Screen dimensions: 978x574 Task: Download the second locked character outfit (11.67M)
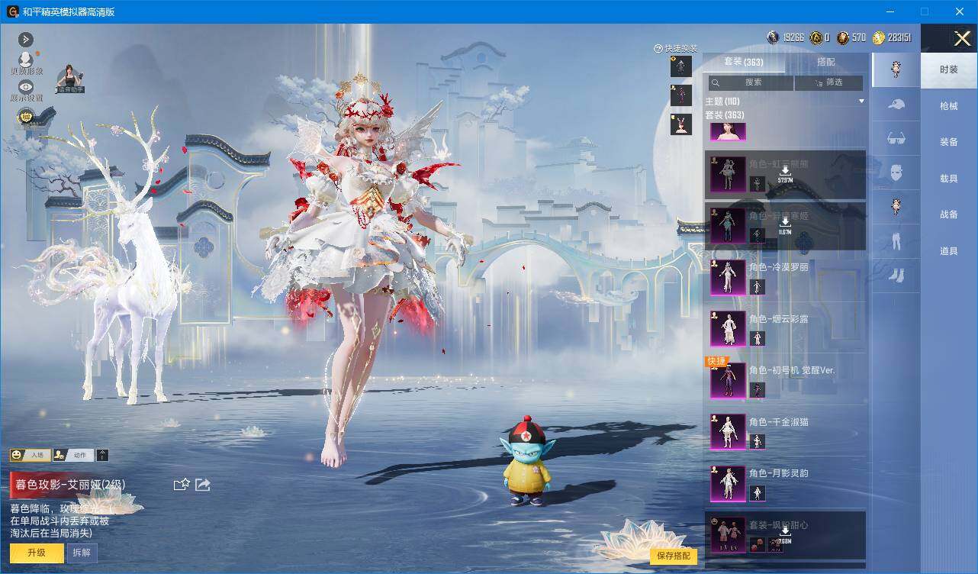pos(785,226)
